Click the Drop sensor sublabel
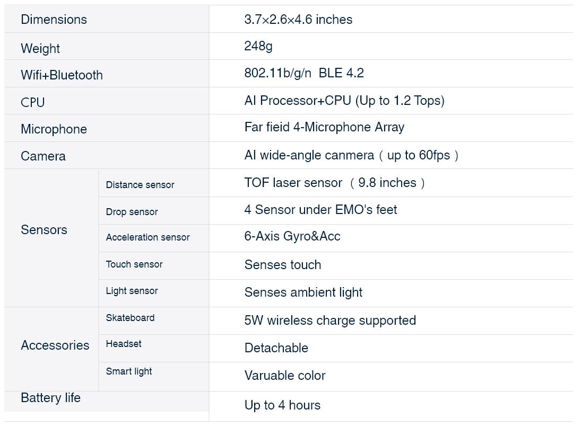Image resolution: width=581 pixels, height=427 pixels. [x=132, y=212]
